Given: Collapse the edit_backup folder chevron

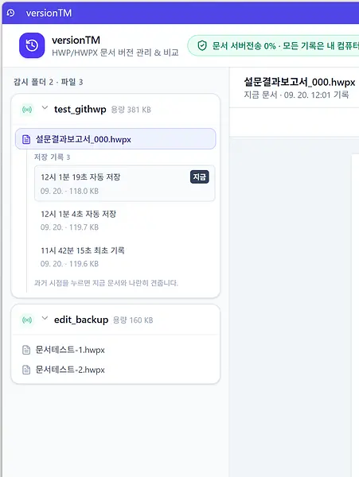Looking at the screenshot, I should (45, 319).
